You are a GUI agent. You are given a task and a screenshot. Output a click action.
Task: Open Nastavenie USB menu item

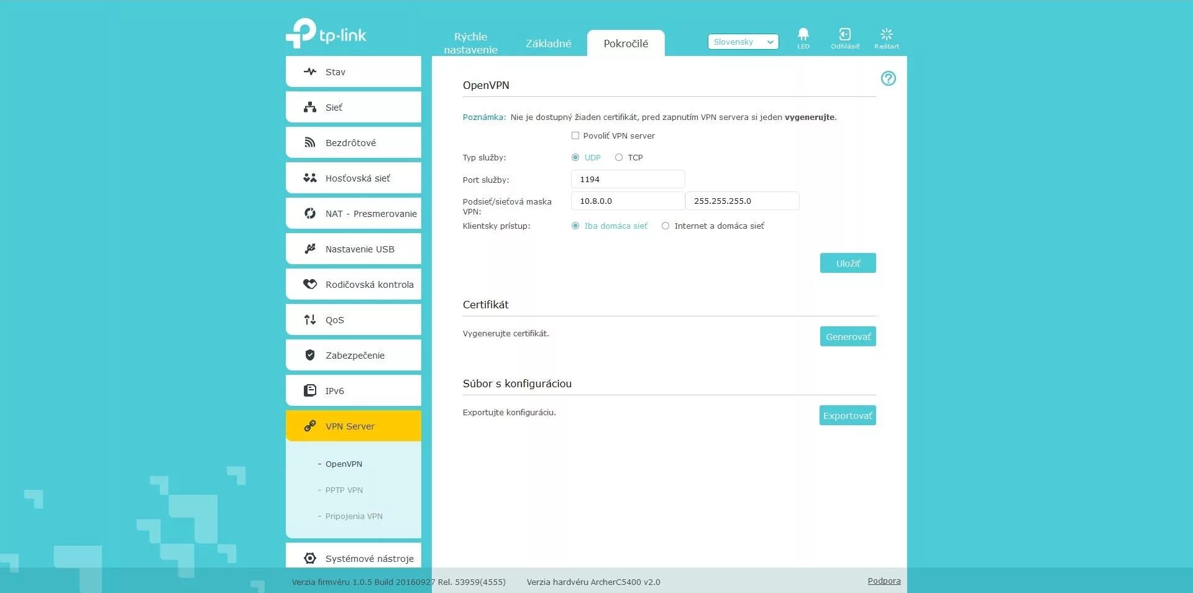pyautogui.click(x=354, y=249)
